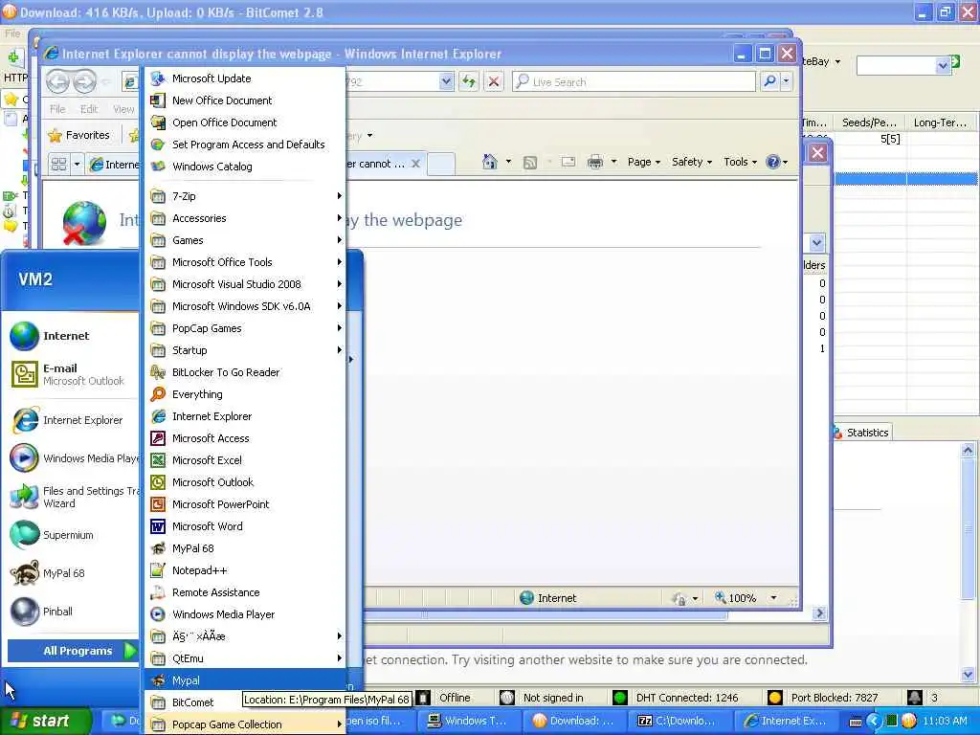Click BitComet Seeds/Pe... column header

click(x=869, y=122)
